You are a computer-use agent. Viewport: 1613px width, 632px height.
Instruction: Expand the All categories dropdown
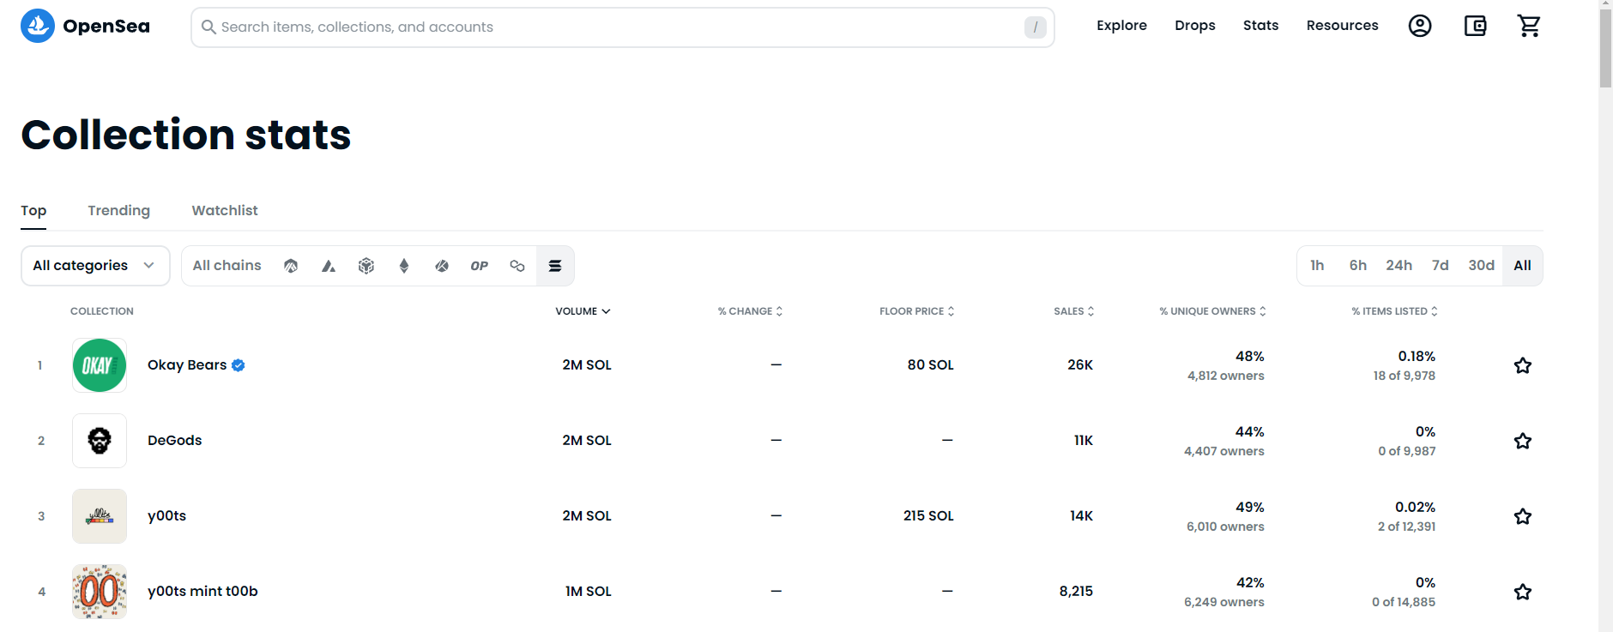[x=95, y=266]
